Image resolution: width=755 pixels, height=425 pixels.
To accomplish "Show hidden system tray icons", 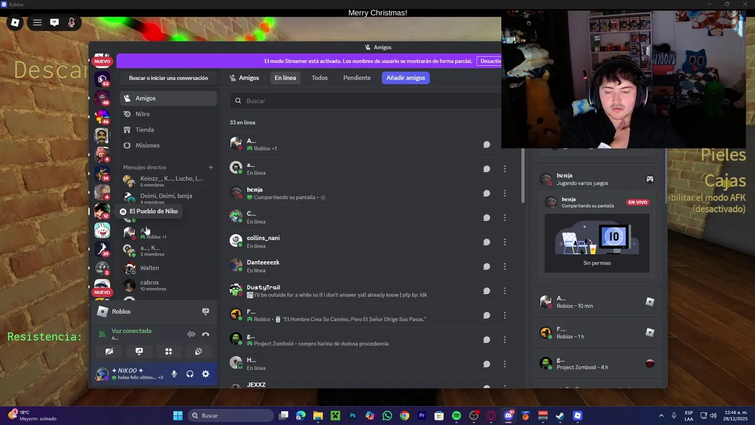I will pyautogui.click(x=661, y=416).
